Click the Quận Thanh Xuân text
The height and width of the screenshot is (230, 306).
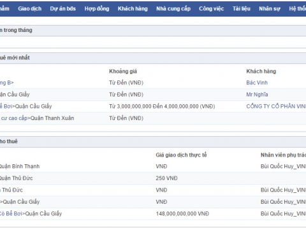[52, 118]
